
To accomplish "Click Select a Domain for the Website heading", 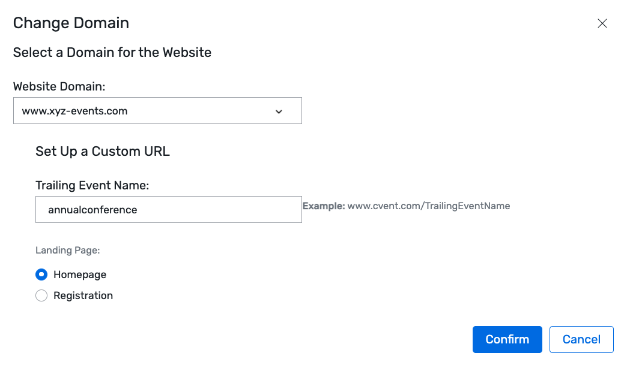I will [112, 52].
